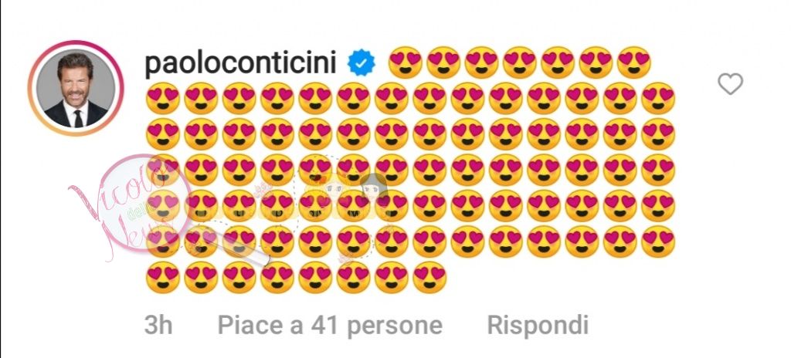This screenshot has width=791, height=358.
Task: Open paoloconticini's profile picture
Action: point(76,88)
